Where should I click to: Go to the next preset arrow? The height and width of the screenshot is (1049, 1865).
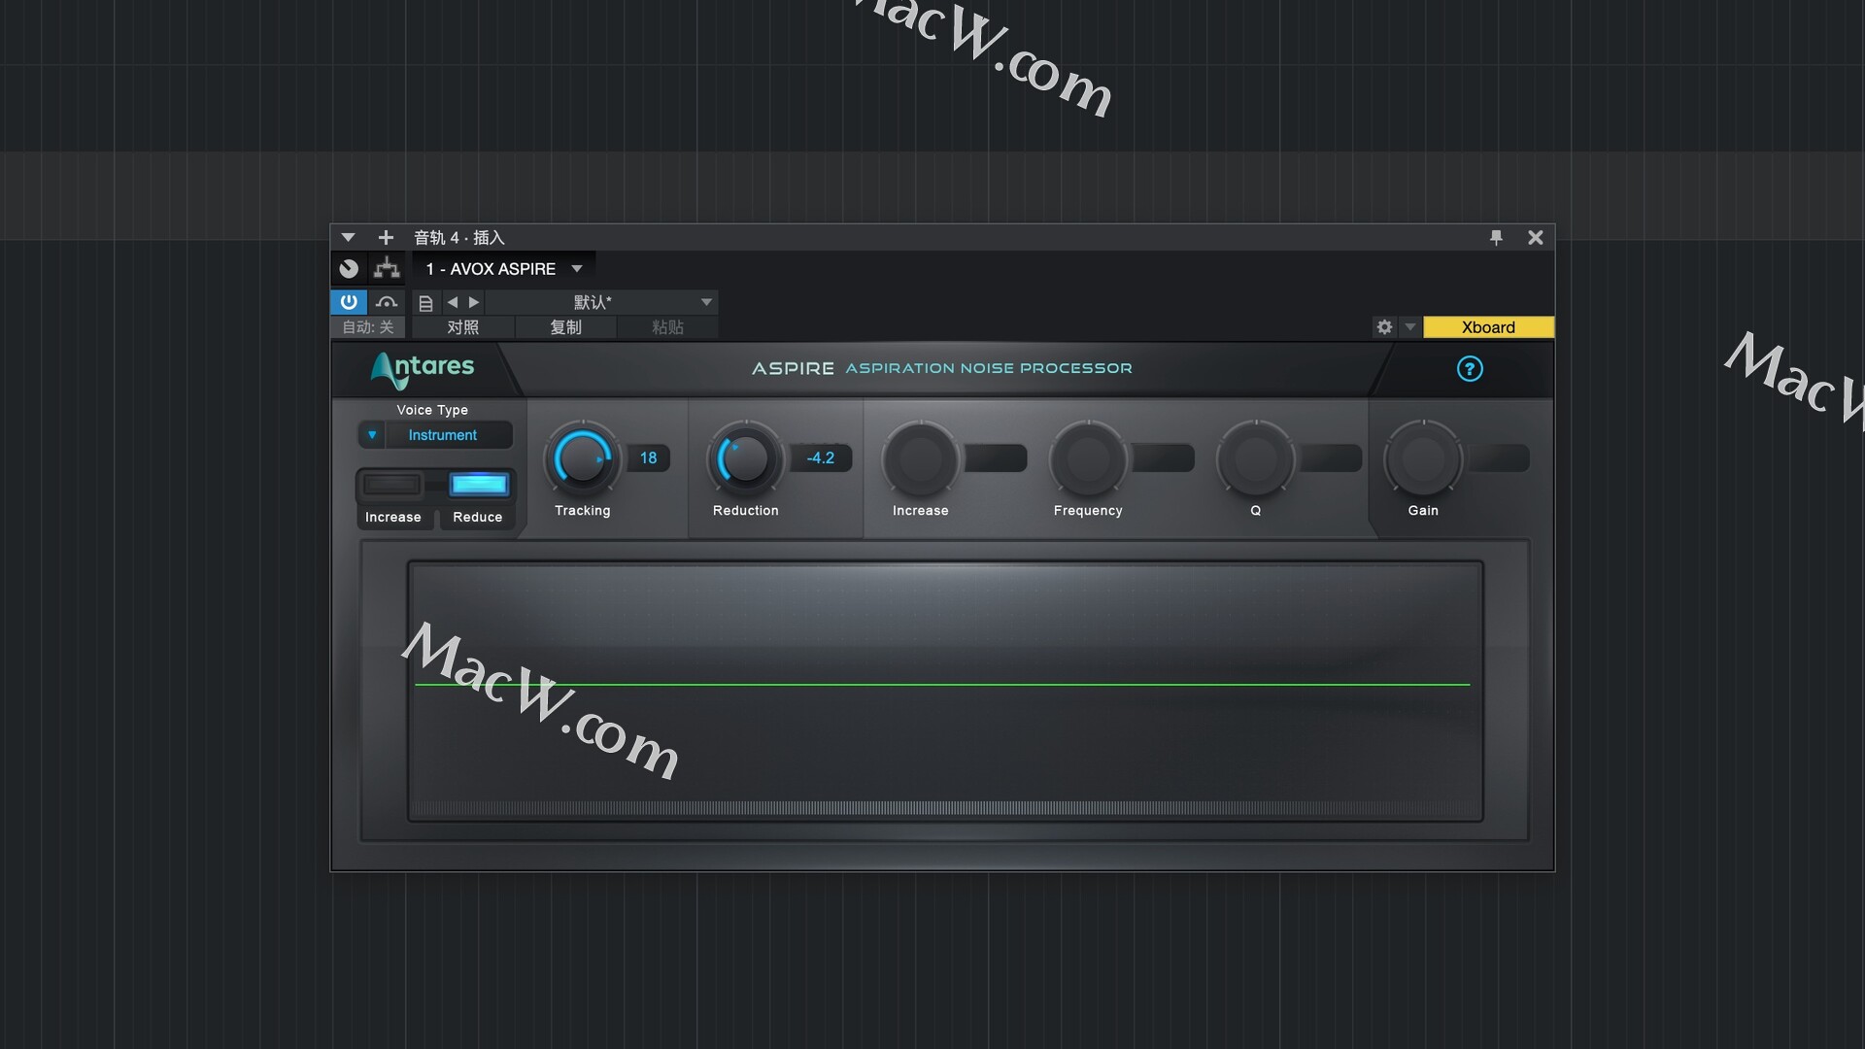coord(474,302)
